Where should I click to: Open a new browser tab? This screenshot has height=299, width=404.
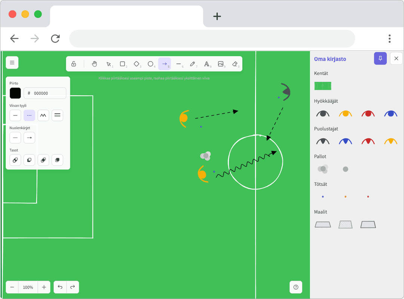click(x=217, y=16)
